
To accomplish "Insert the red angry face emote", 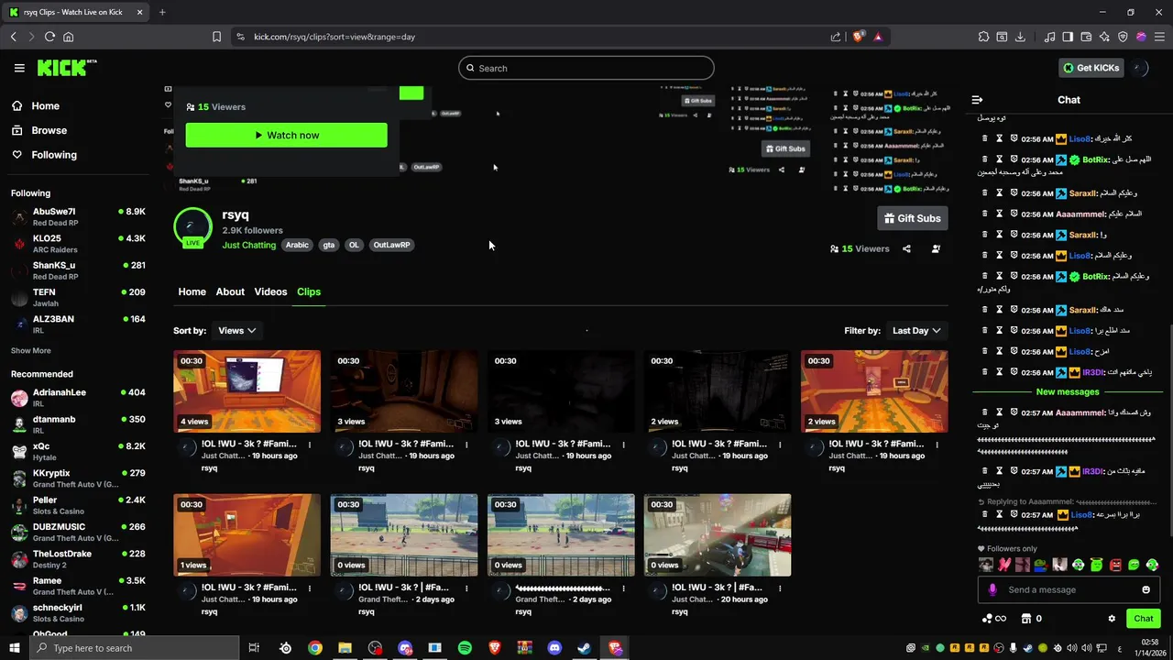I will 1115,565.
